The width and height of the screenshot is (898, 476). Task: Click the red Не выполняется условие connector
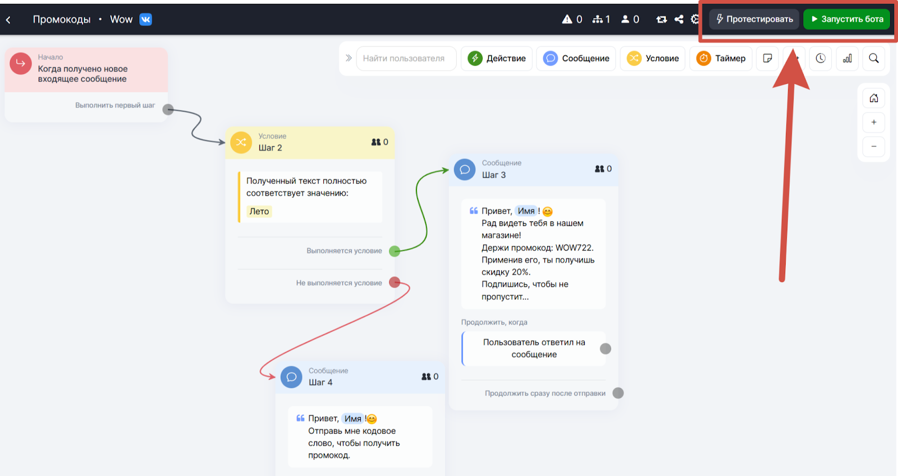[x=395, y=283]
